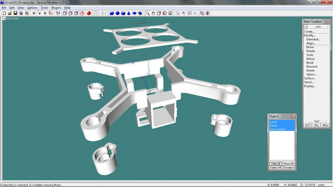Click the red sphere render icon
This screenshot has height=187, width=333.
[x=89, y=13]
